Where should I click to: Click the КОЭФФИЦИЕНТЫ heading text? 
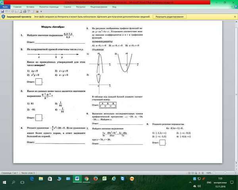(x=102, y=42)
